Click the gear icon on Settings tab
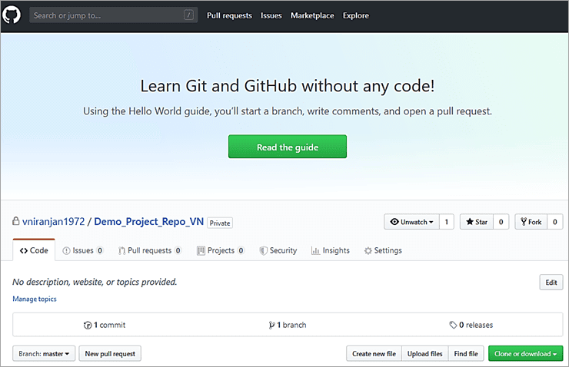Screen dimensions: 569x367 point(368,251)
